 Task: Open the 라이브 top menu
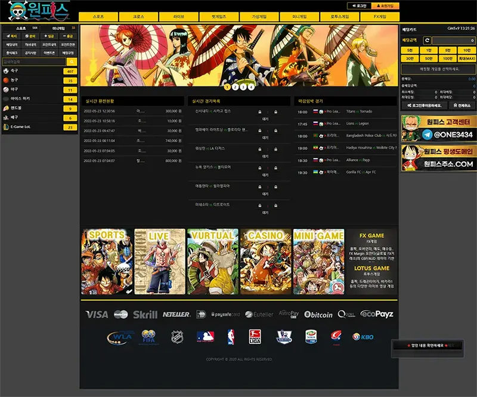[179, 17]
